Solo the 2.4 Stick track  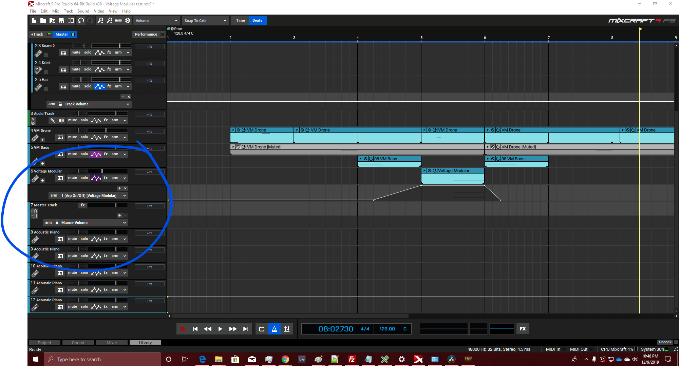coord(88,69)
